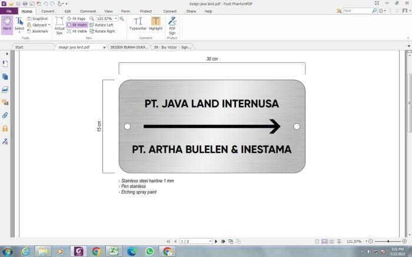
Task: Open the ribbon zoom percentage dropdown
Action: point(116,19)
